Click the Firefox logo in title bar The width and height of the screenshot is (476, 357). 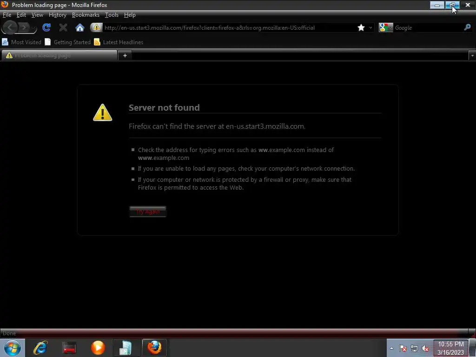pos(5,5)
